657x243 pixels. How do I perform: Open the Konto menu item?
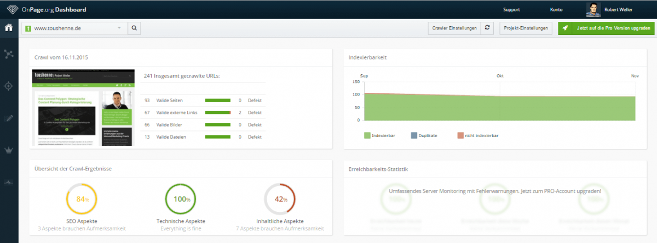click(x=556, y=9)
